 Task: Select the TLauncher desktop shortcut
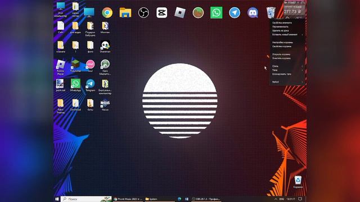point(75,66)
